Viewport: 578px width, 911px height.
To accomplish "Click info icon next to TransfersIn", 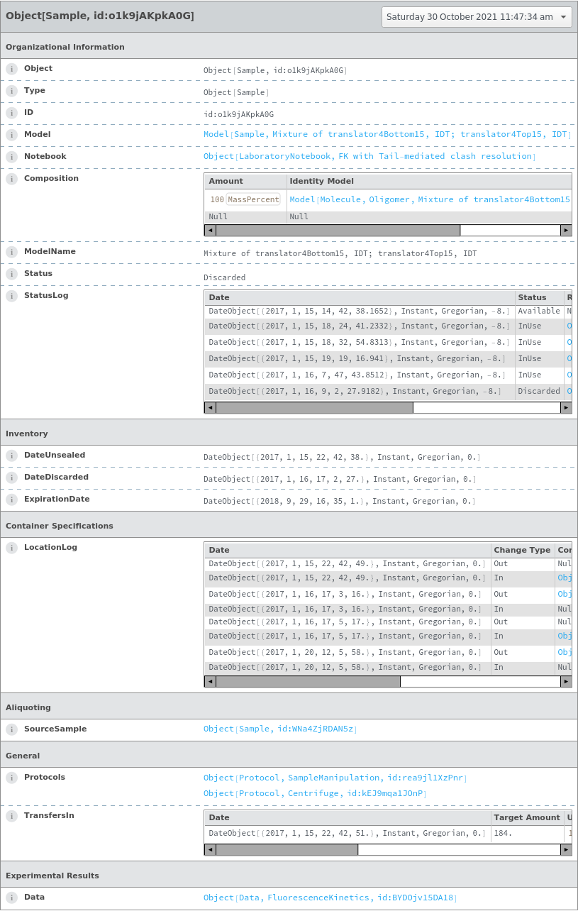I will 11,816.
